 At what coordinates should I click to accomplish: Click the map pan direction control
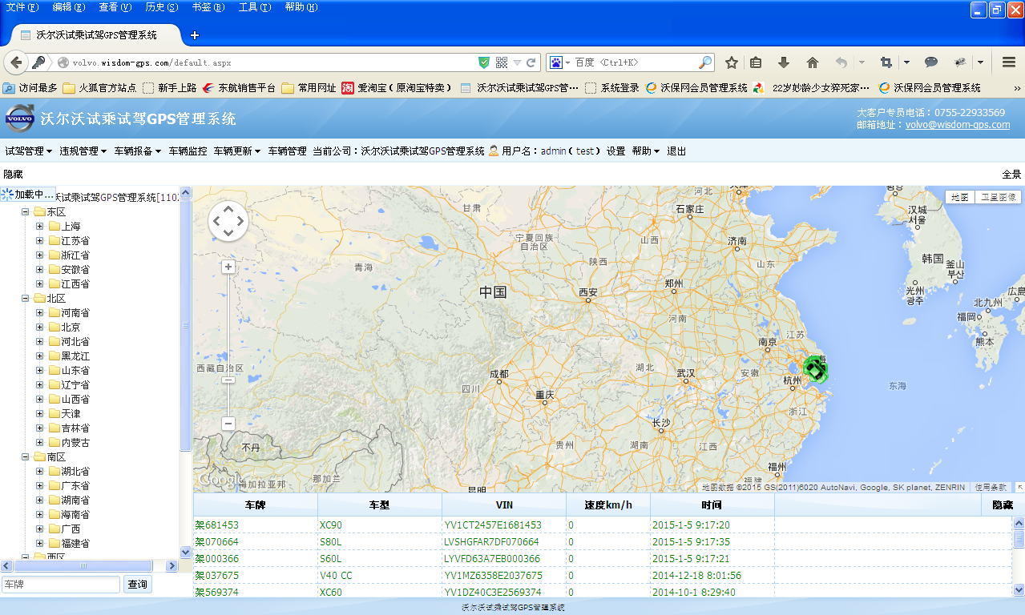(x=228, y=221)
